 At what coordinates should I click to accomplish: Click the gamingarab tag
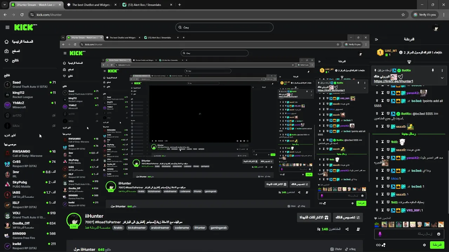(219, 227)
